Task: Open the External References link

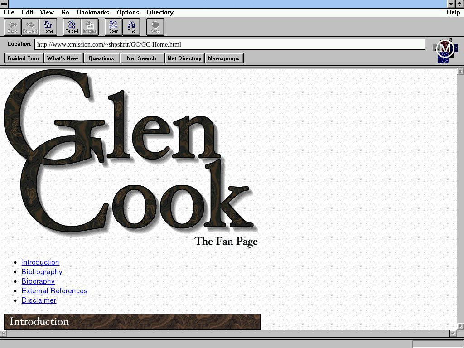Action: coord(54,291)
